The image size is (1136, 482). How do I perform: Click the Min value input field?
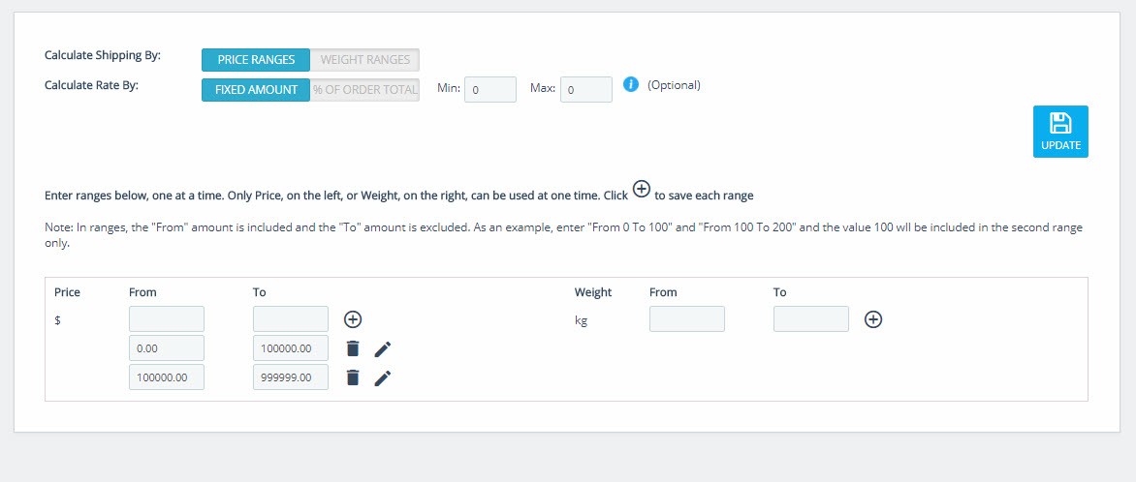click(490, 90)
